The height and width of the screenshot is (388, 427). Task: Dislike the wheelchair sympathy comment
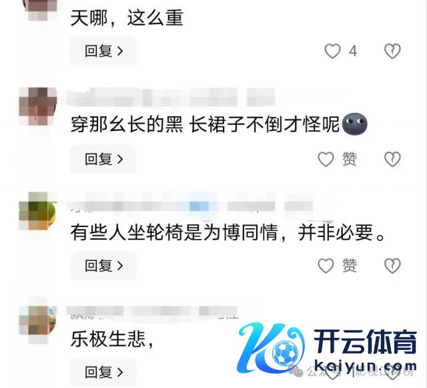pyautogui.click(x=392, y=266)
